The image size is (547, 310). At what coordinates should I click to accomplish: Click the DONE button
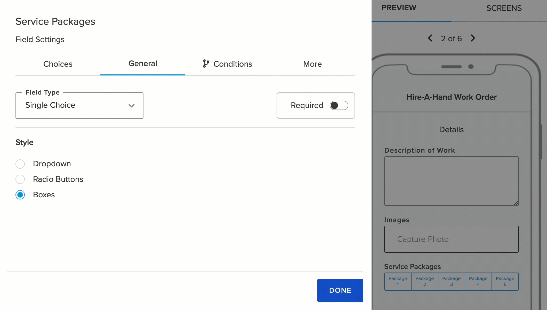(340, 290)
